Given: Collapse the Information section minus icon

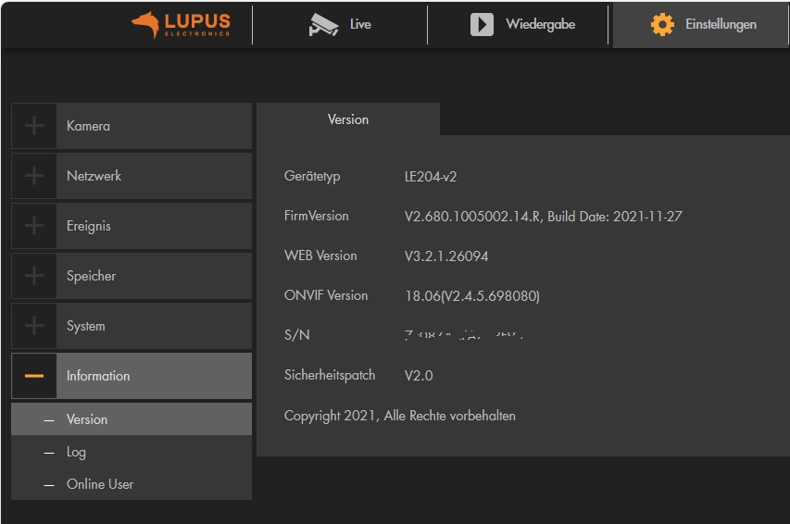Looking at the screenshot, I should click(34, 376).
